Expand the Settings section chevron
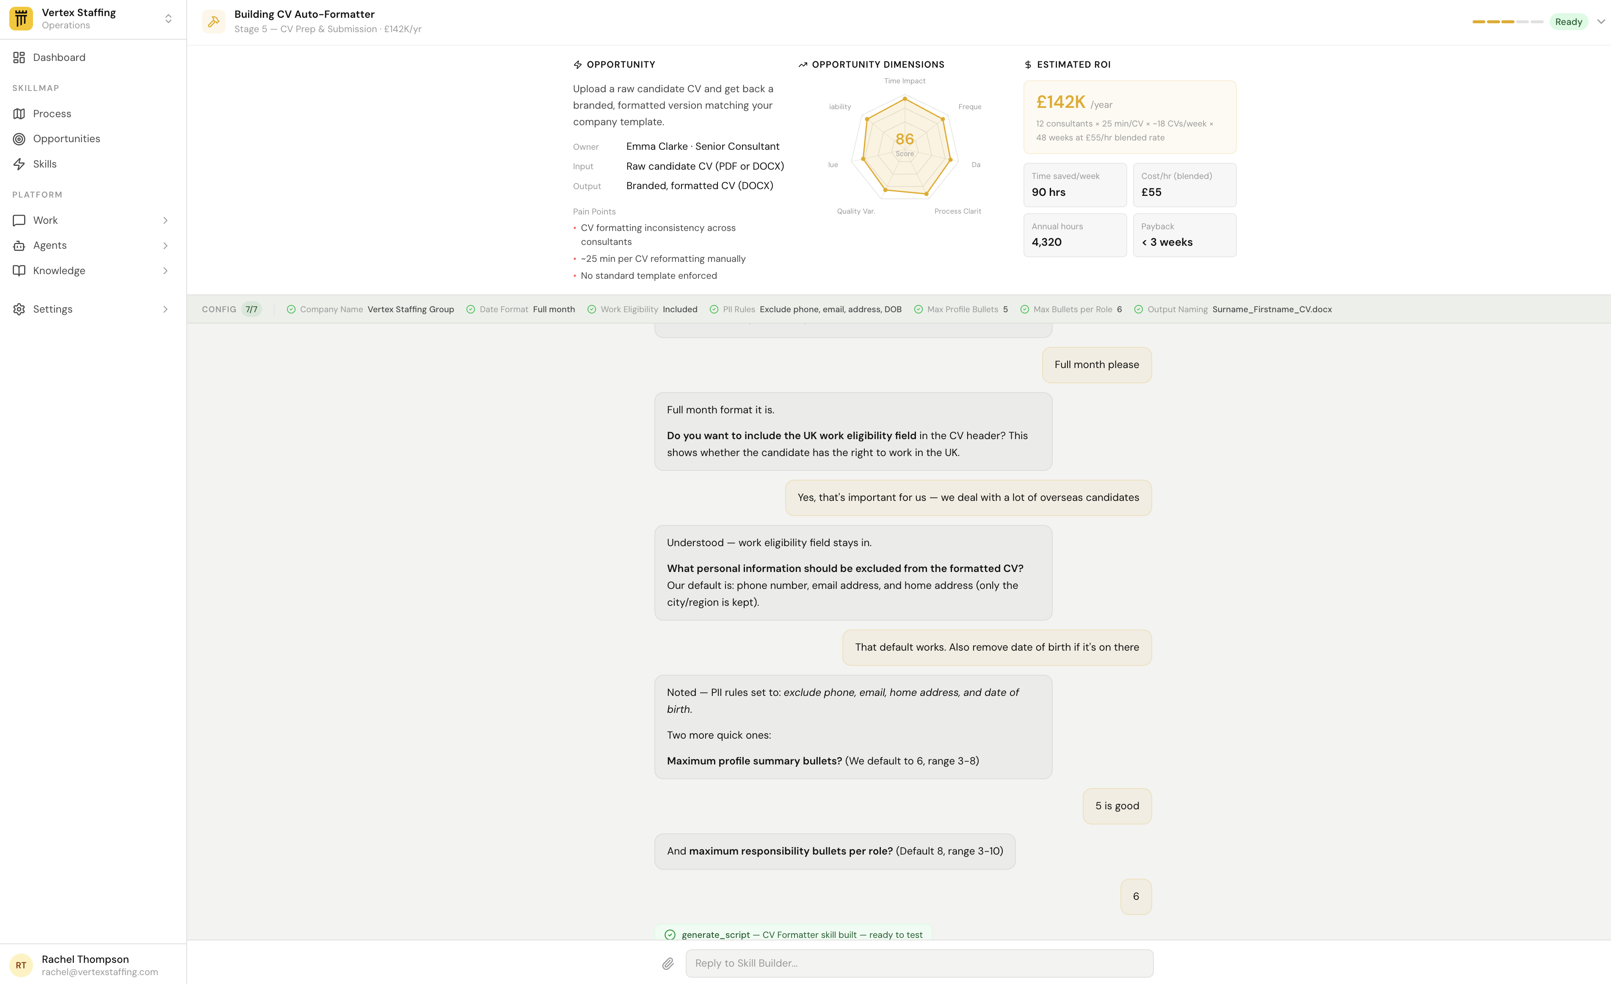The height and width of the screenshot is (984, 1611). [166, 309]
